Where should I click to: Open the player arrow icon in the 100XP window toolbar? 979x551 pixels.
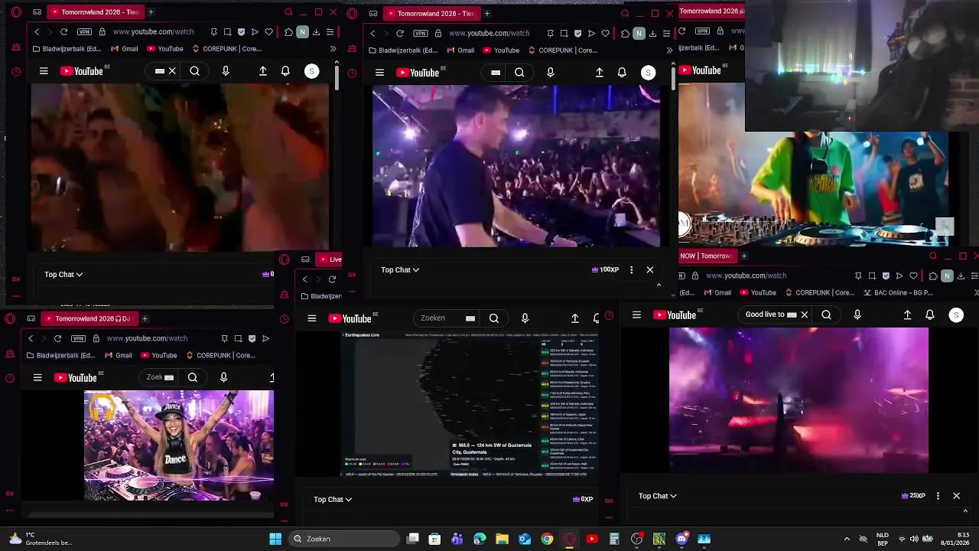click(x=591, y=34)
